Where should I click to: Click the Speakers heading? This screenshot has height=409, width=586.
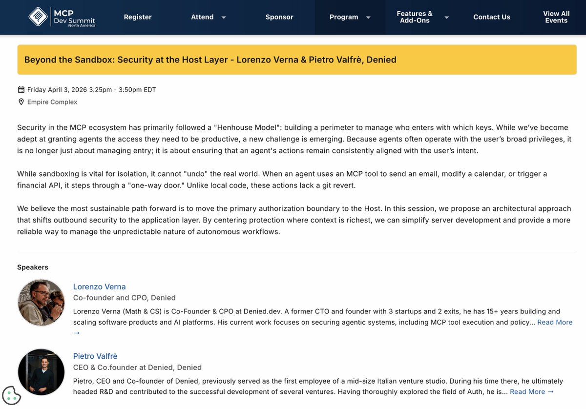[x=33, y=267]
